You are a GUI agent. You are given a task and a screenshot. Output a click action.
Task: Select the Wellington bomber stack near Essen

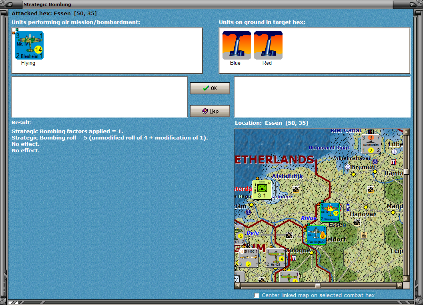[316, 235]
